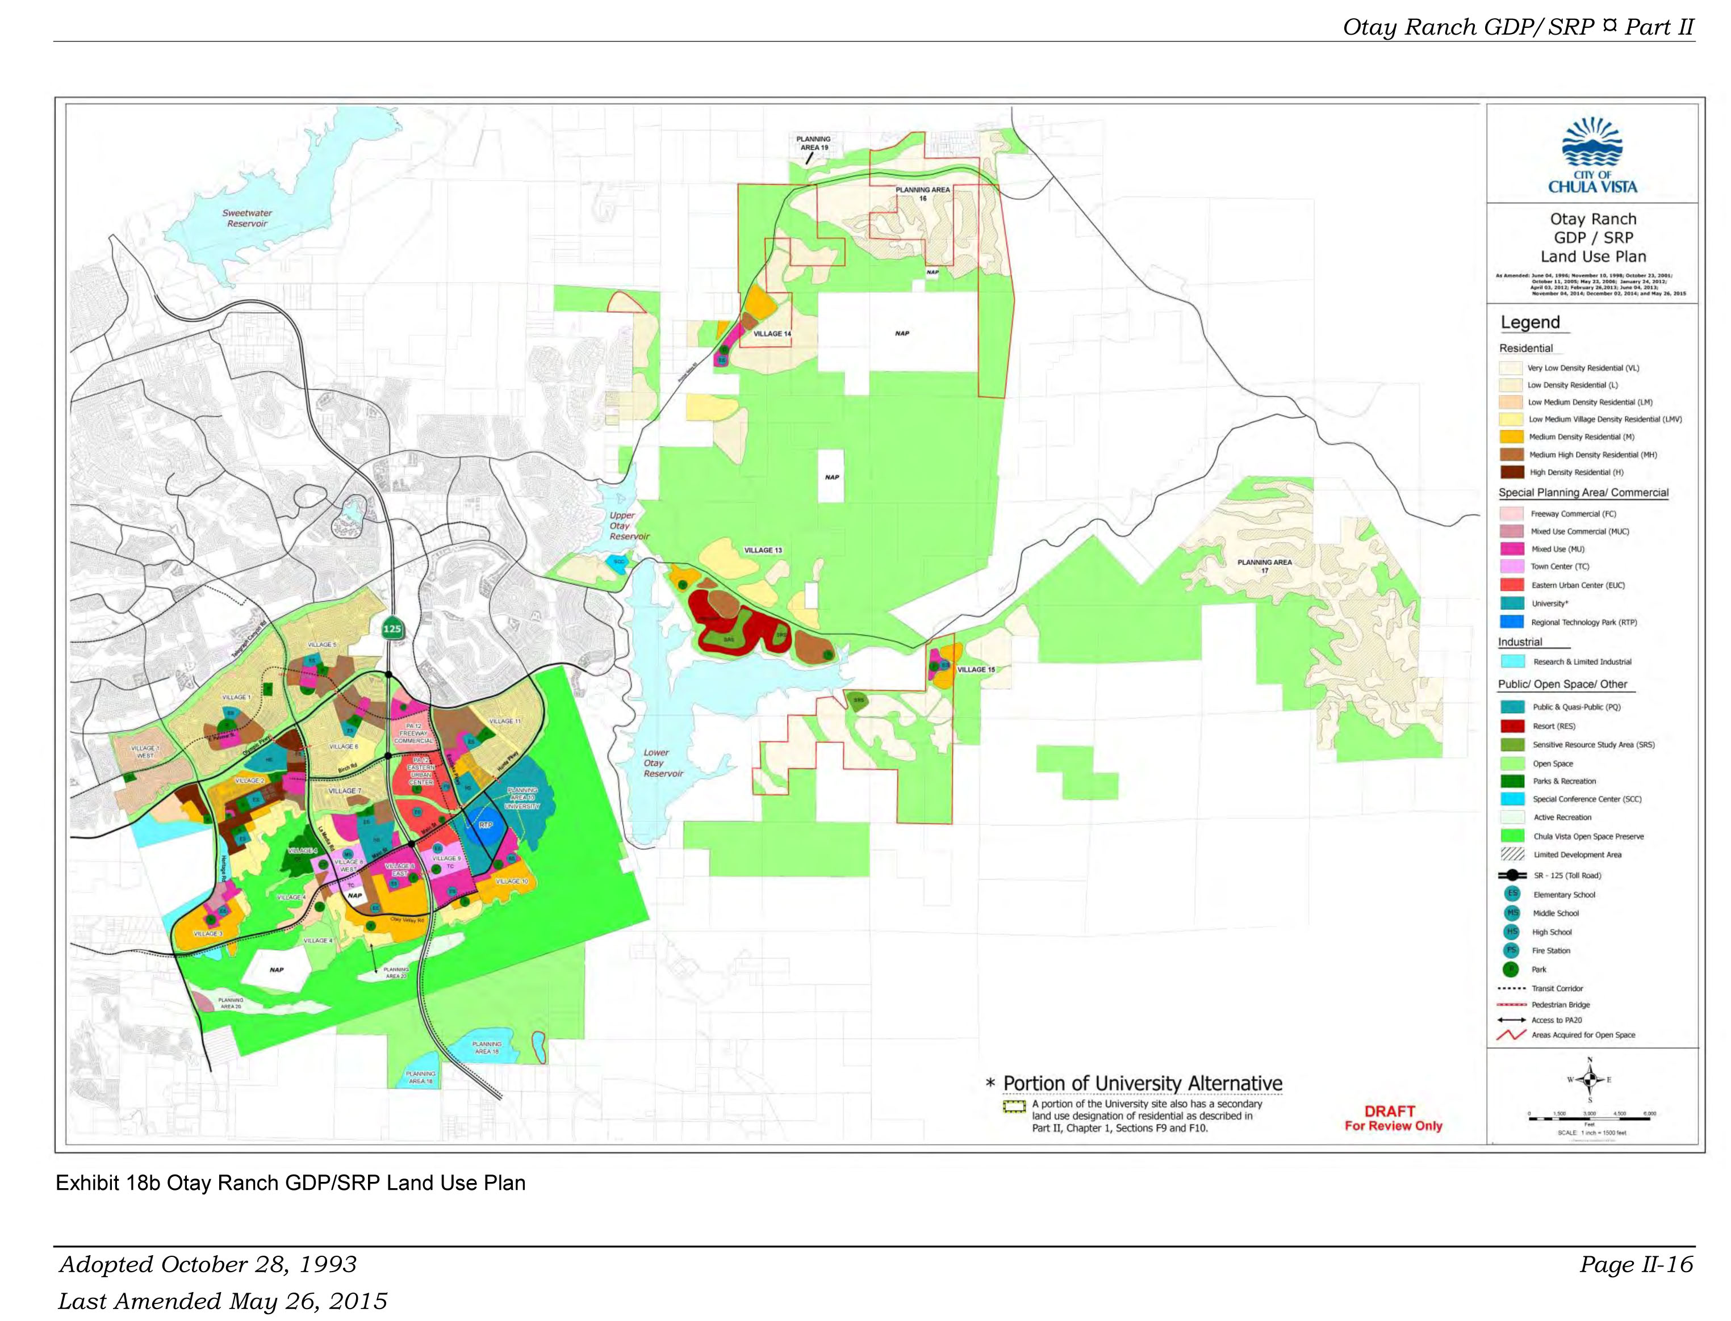1731x1321 pixels.
Task: Select the Parks & Recreation swatch
Action: point(1512,781)
